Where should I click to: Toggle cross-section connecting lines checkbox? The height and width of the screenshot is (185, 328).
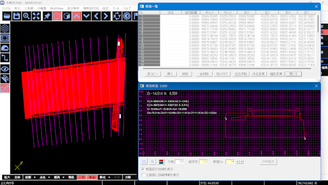pos(143,169)
